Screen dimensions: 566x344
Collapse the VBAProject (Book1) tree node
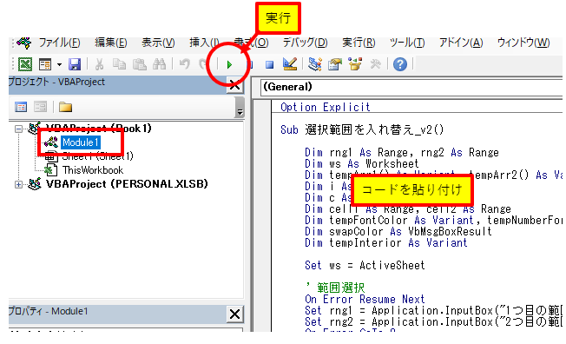(18, 129)
